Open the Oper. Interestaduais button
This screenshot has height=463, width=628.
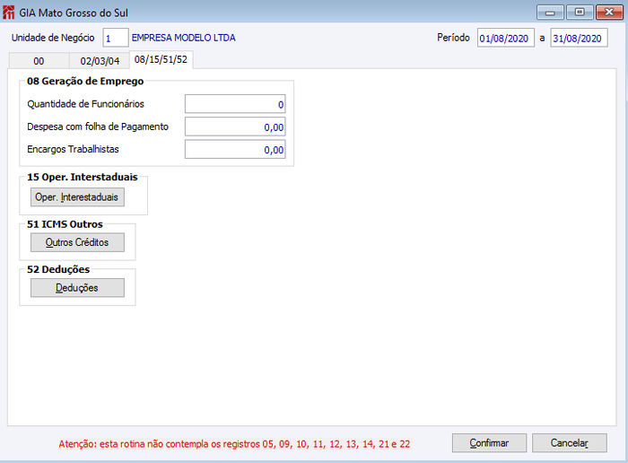point(77,197)
